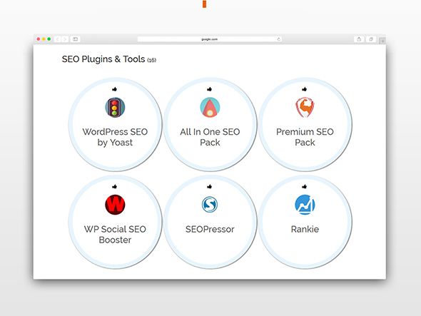The height and width of the screenshot is (316, 421).
Task: Click thumbs-up above WP Social SEO Booster
Action: click(x=115, y=186)
